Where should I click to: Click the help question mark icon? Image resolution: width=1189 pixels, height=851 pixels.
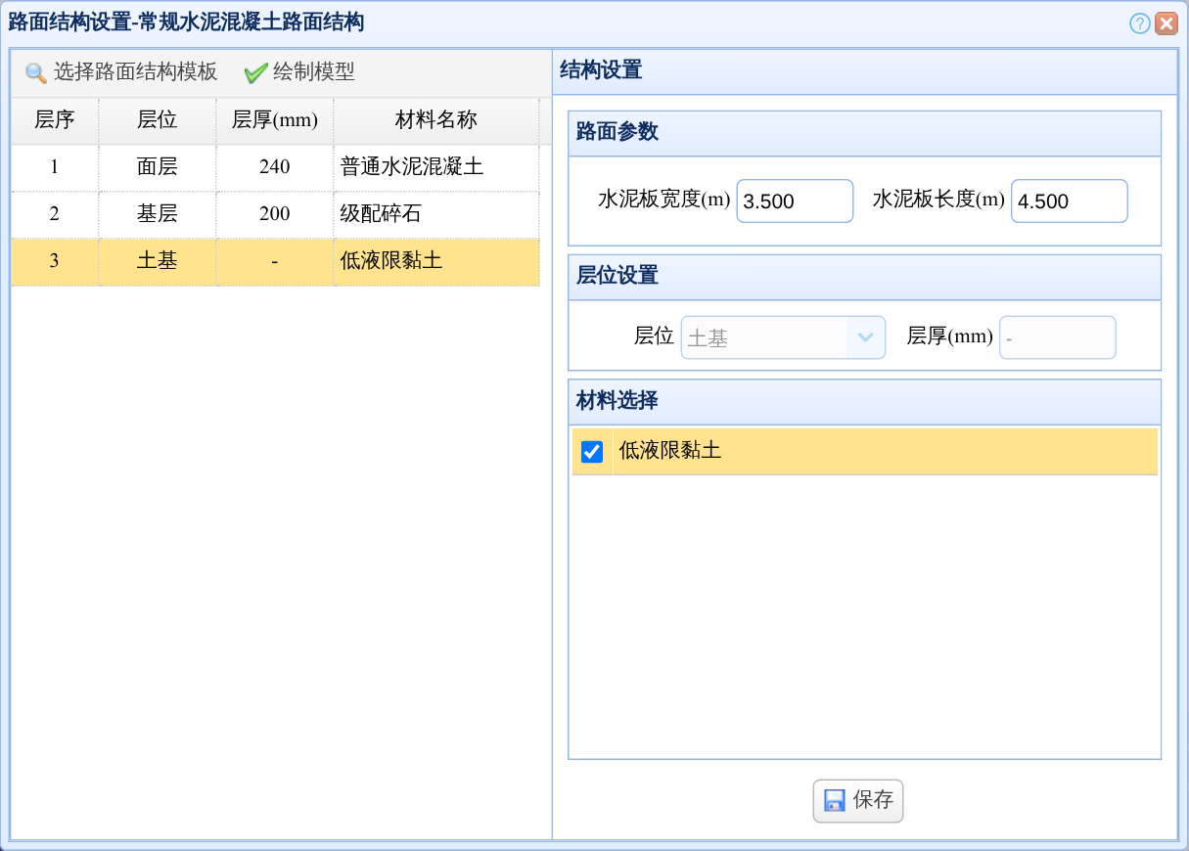[x=1139, y=23]
